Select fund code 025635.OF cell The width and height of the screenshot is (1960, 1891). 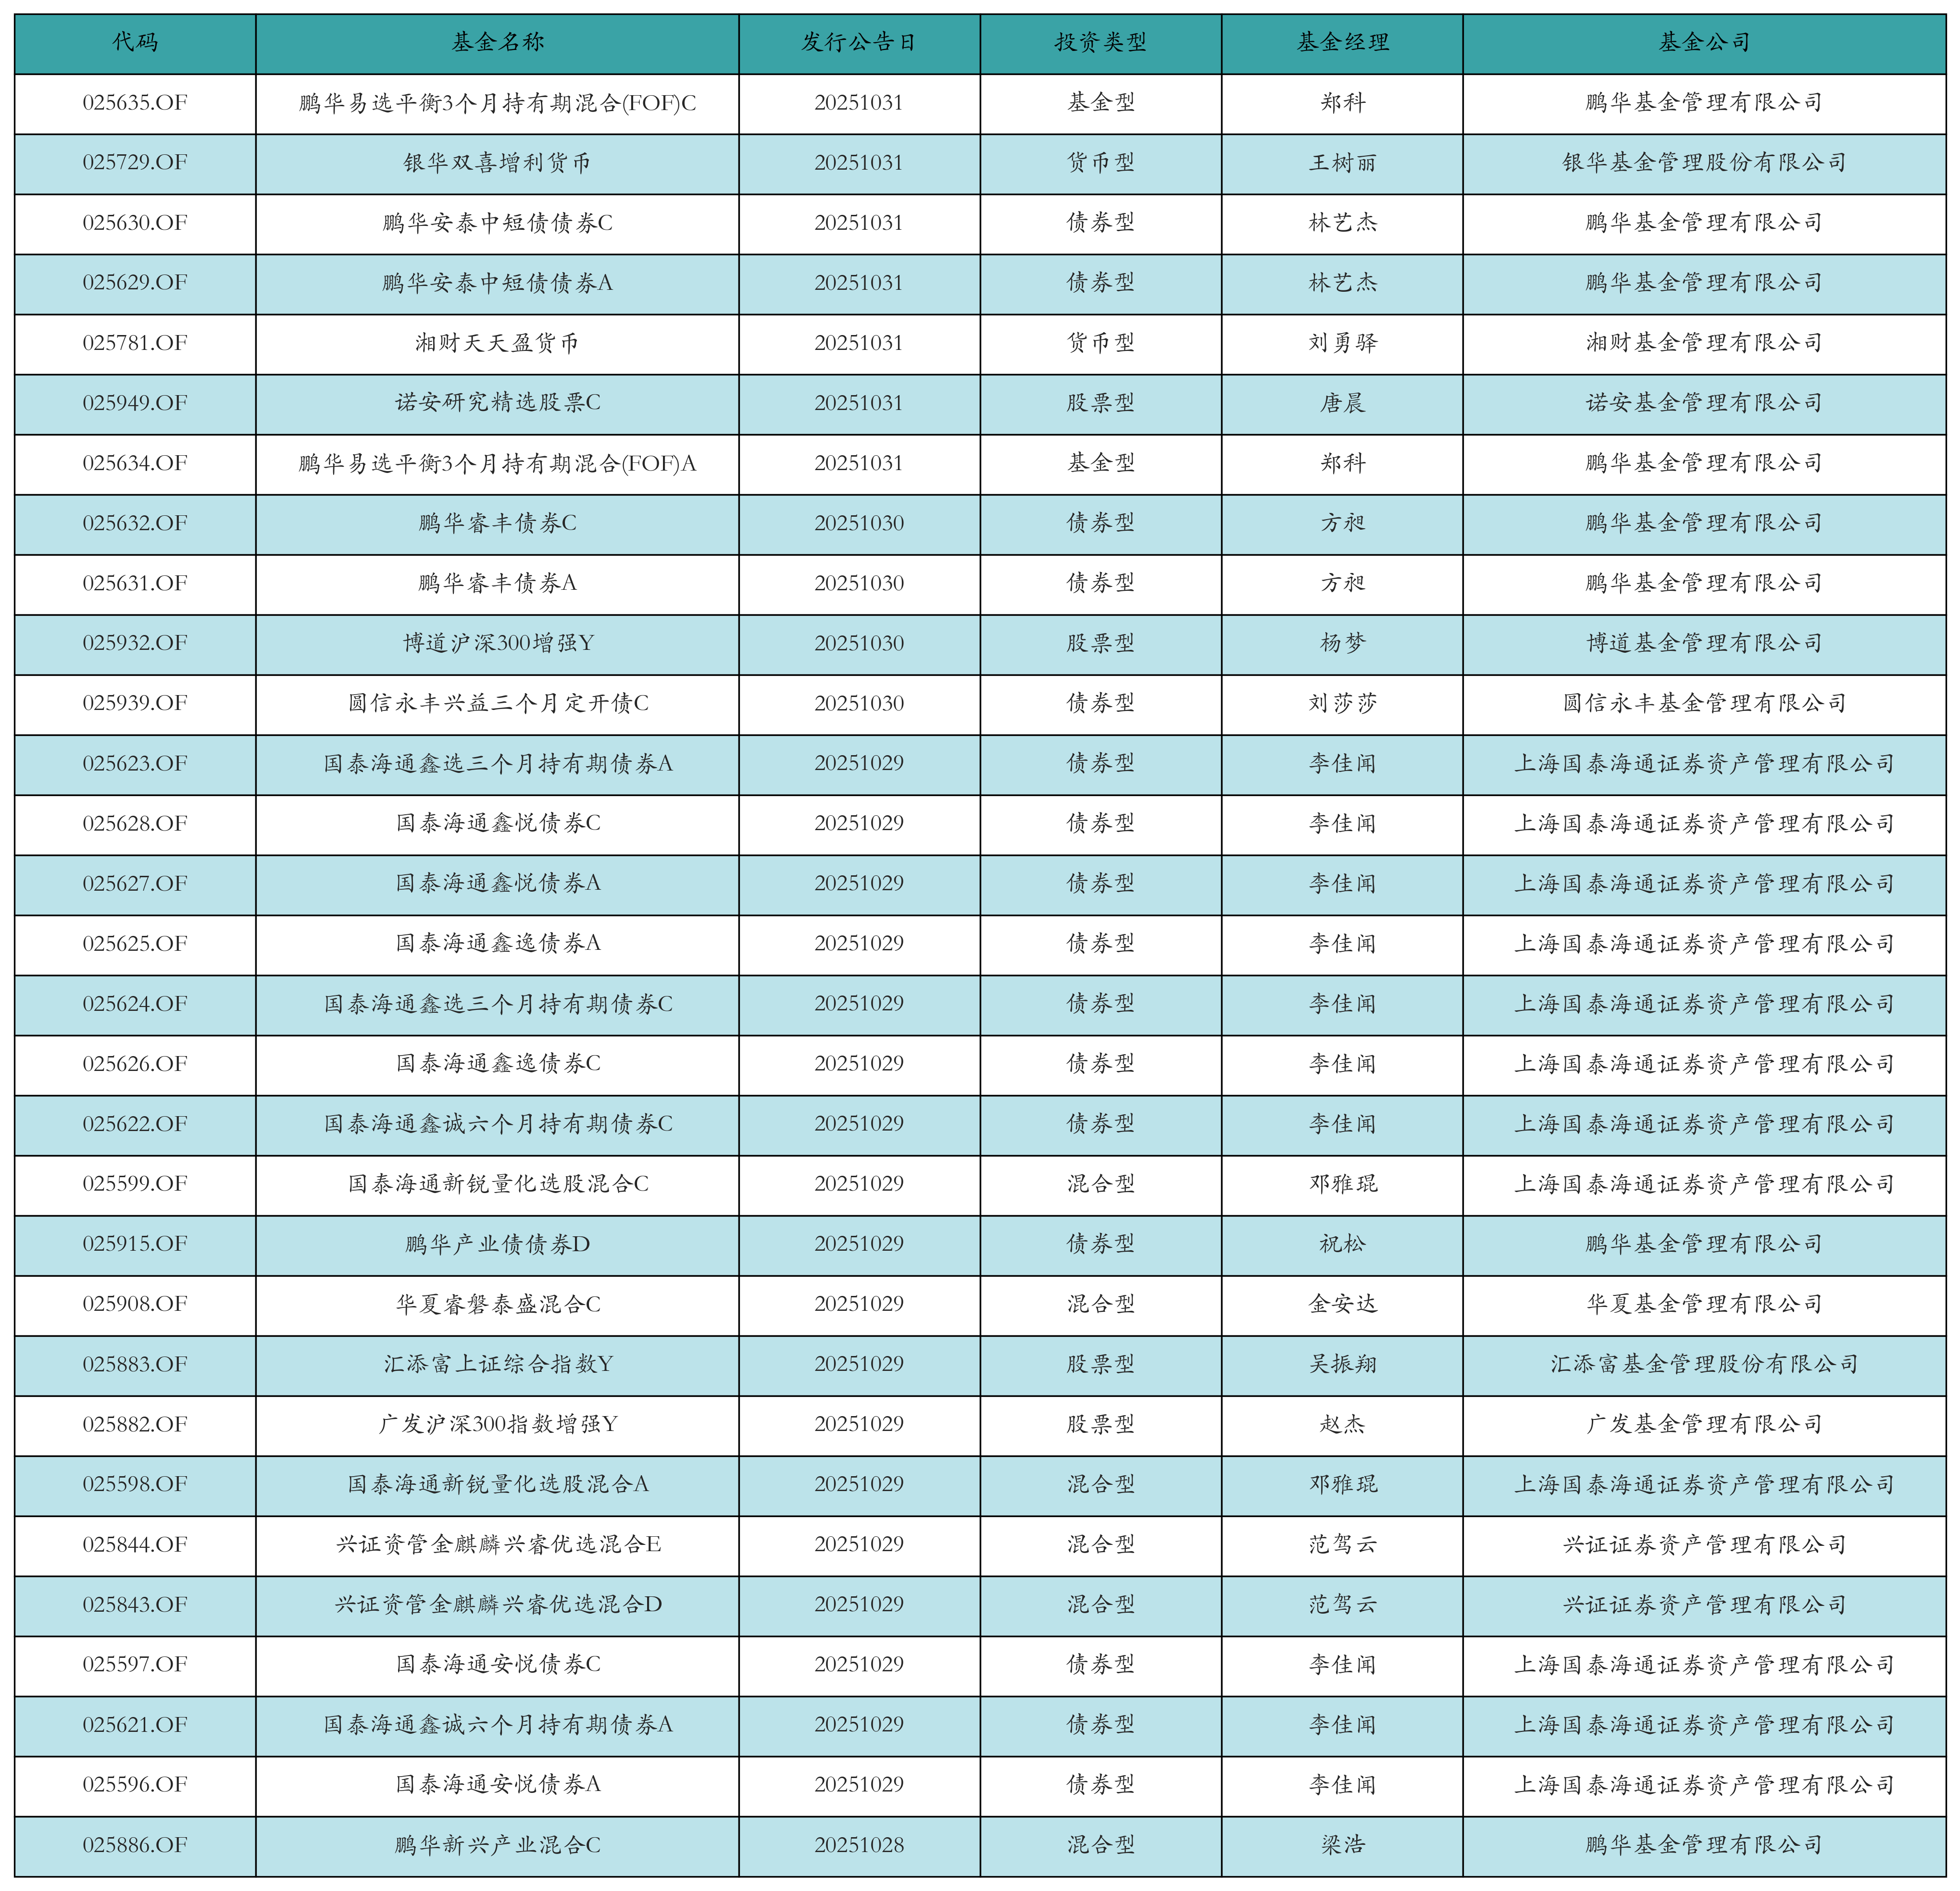pos(135,103)
